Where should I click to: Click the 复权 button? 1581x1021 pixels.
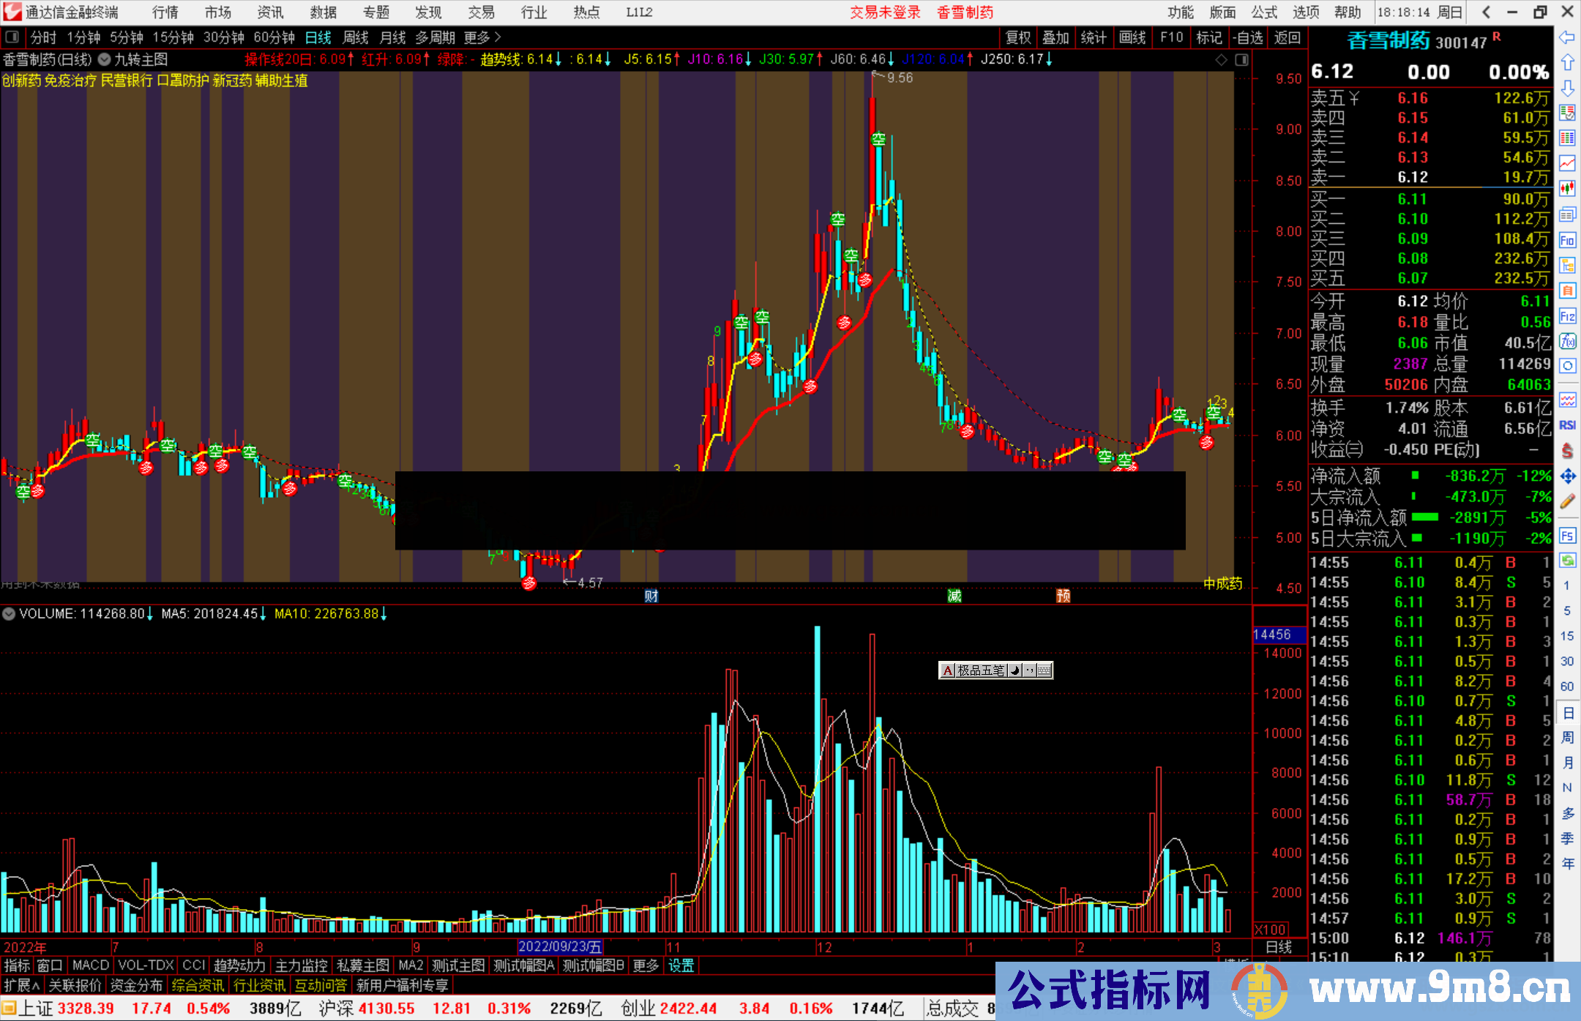pyautogui.click(x=1018, y=37)
